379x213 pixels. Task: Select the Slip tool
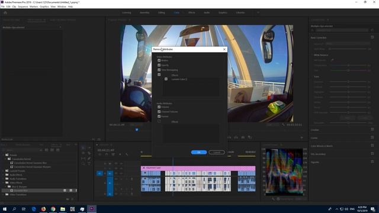click(x=83, y=159)
